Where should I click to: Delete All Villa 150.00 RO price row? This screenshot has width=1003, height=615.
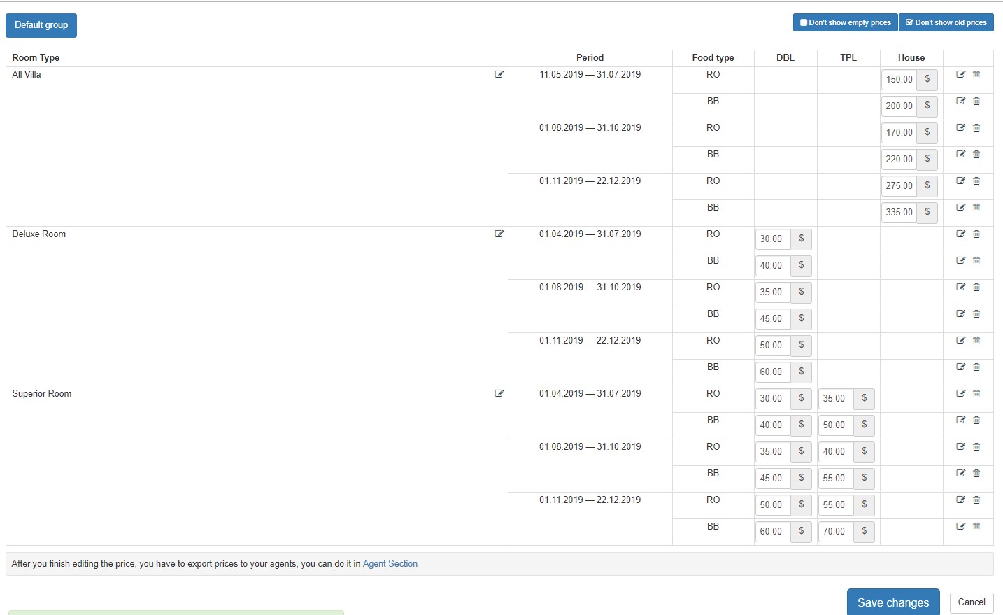(x=976, y=74)
